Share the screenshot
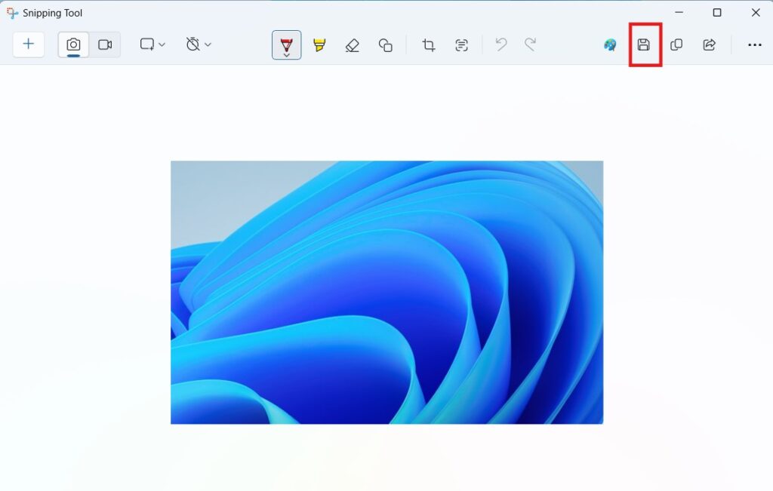 coord(709,44)
